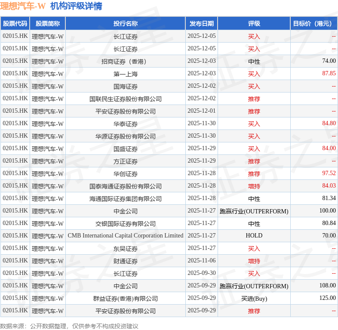This screenshot has width=338, height=330.
Task: Select the 国盛证券 cell
Action: coord(126,149)
